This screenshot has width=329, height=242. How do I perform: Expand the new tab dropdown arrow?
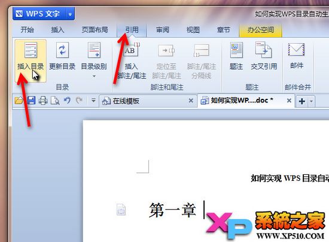click(x=312, y=101)
